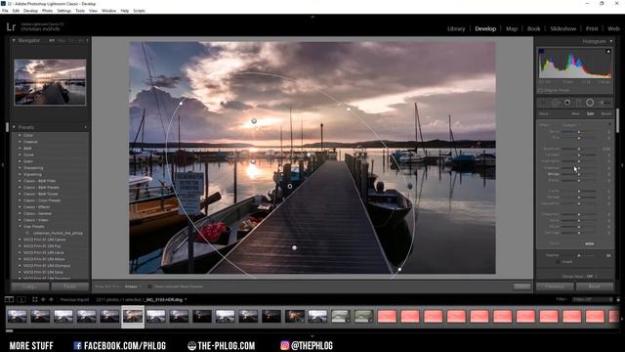Image resolution: width=625 pixels, height=352 pixels.
Task: Open the Effect Custom dropdown
Action: pos(570,125)
